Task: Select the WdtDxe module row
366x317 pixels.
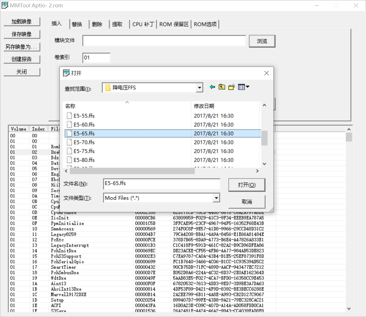Action: [177, 278]
